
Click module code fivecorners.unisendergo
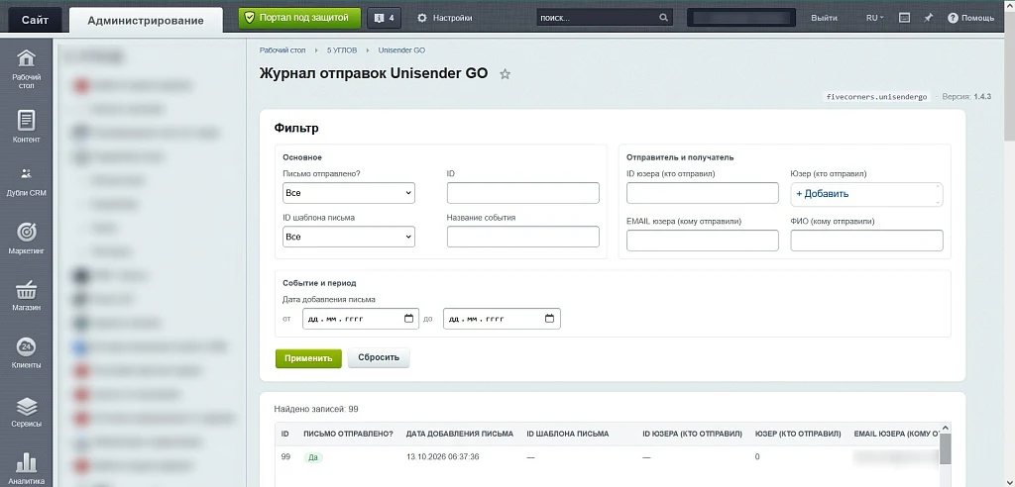pyautogui.click(x=877, y=96)
